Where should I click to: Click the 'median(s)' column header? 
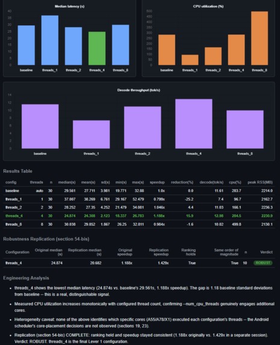click(67, 182)
